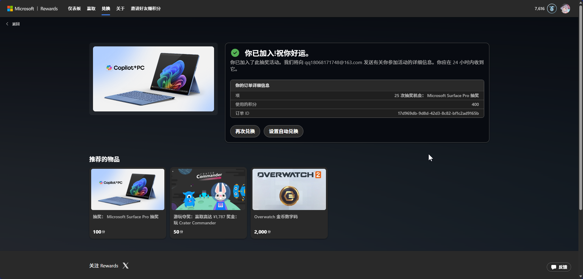Open the 仪表板 dashboard tab
The image size is (583, 279).
tap(74, 9)
